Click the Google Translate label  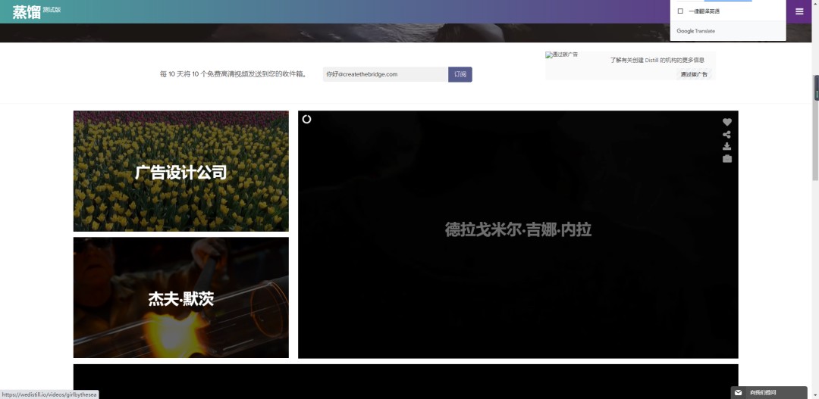[695, 31]
